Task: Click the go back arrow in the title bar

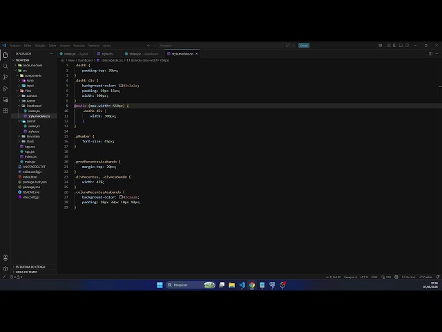Action: click(x=148, y=46)
